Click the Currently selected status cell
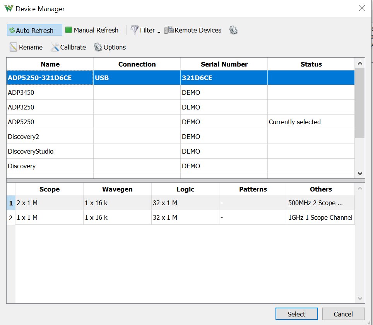This screenshot has height=325, width=373. (x=311, y=122)
